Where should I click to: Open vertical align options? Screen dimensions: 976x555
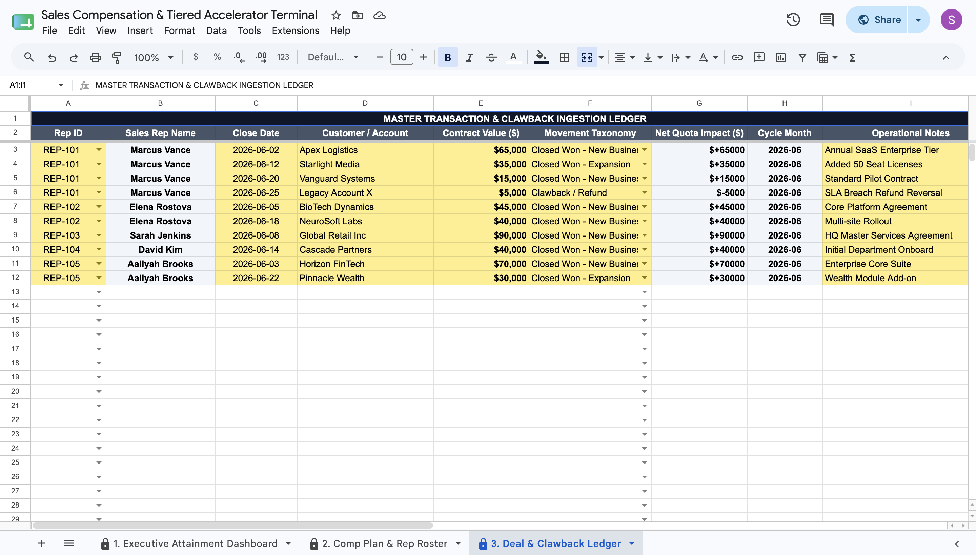[653, 58]
